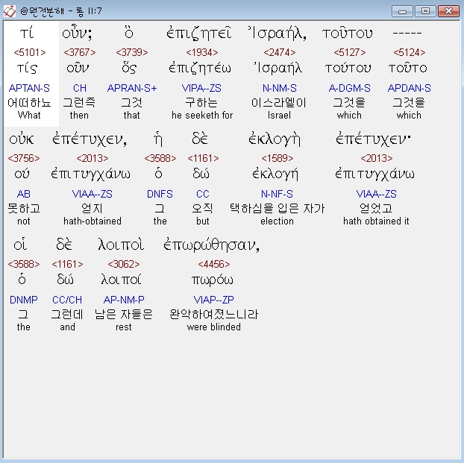Select the highlighted Greek word τί

coord(27,33)
